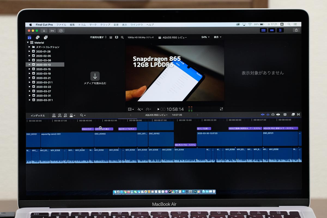Open the transitions browser icon
Viewport: 327px width, 218px height.
tap(298, 114)
